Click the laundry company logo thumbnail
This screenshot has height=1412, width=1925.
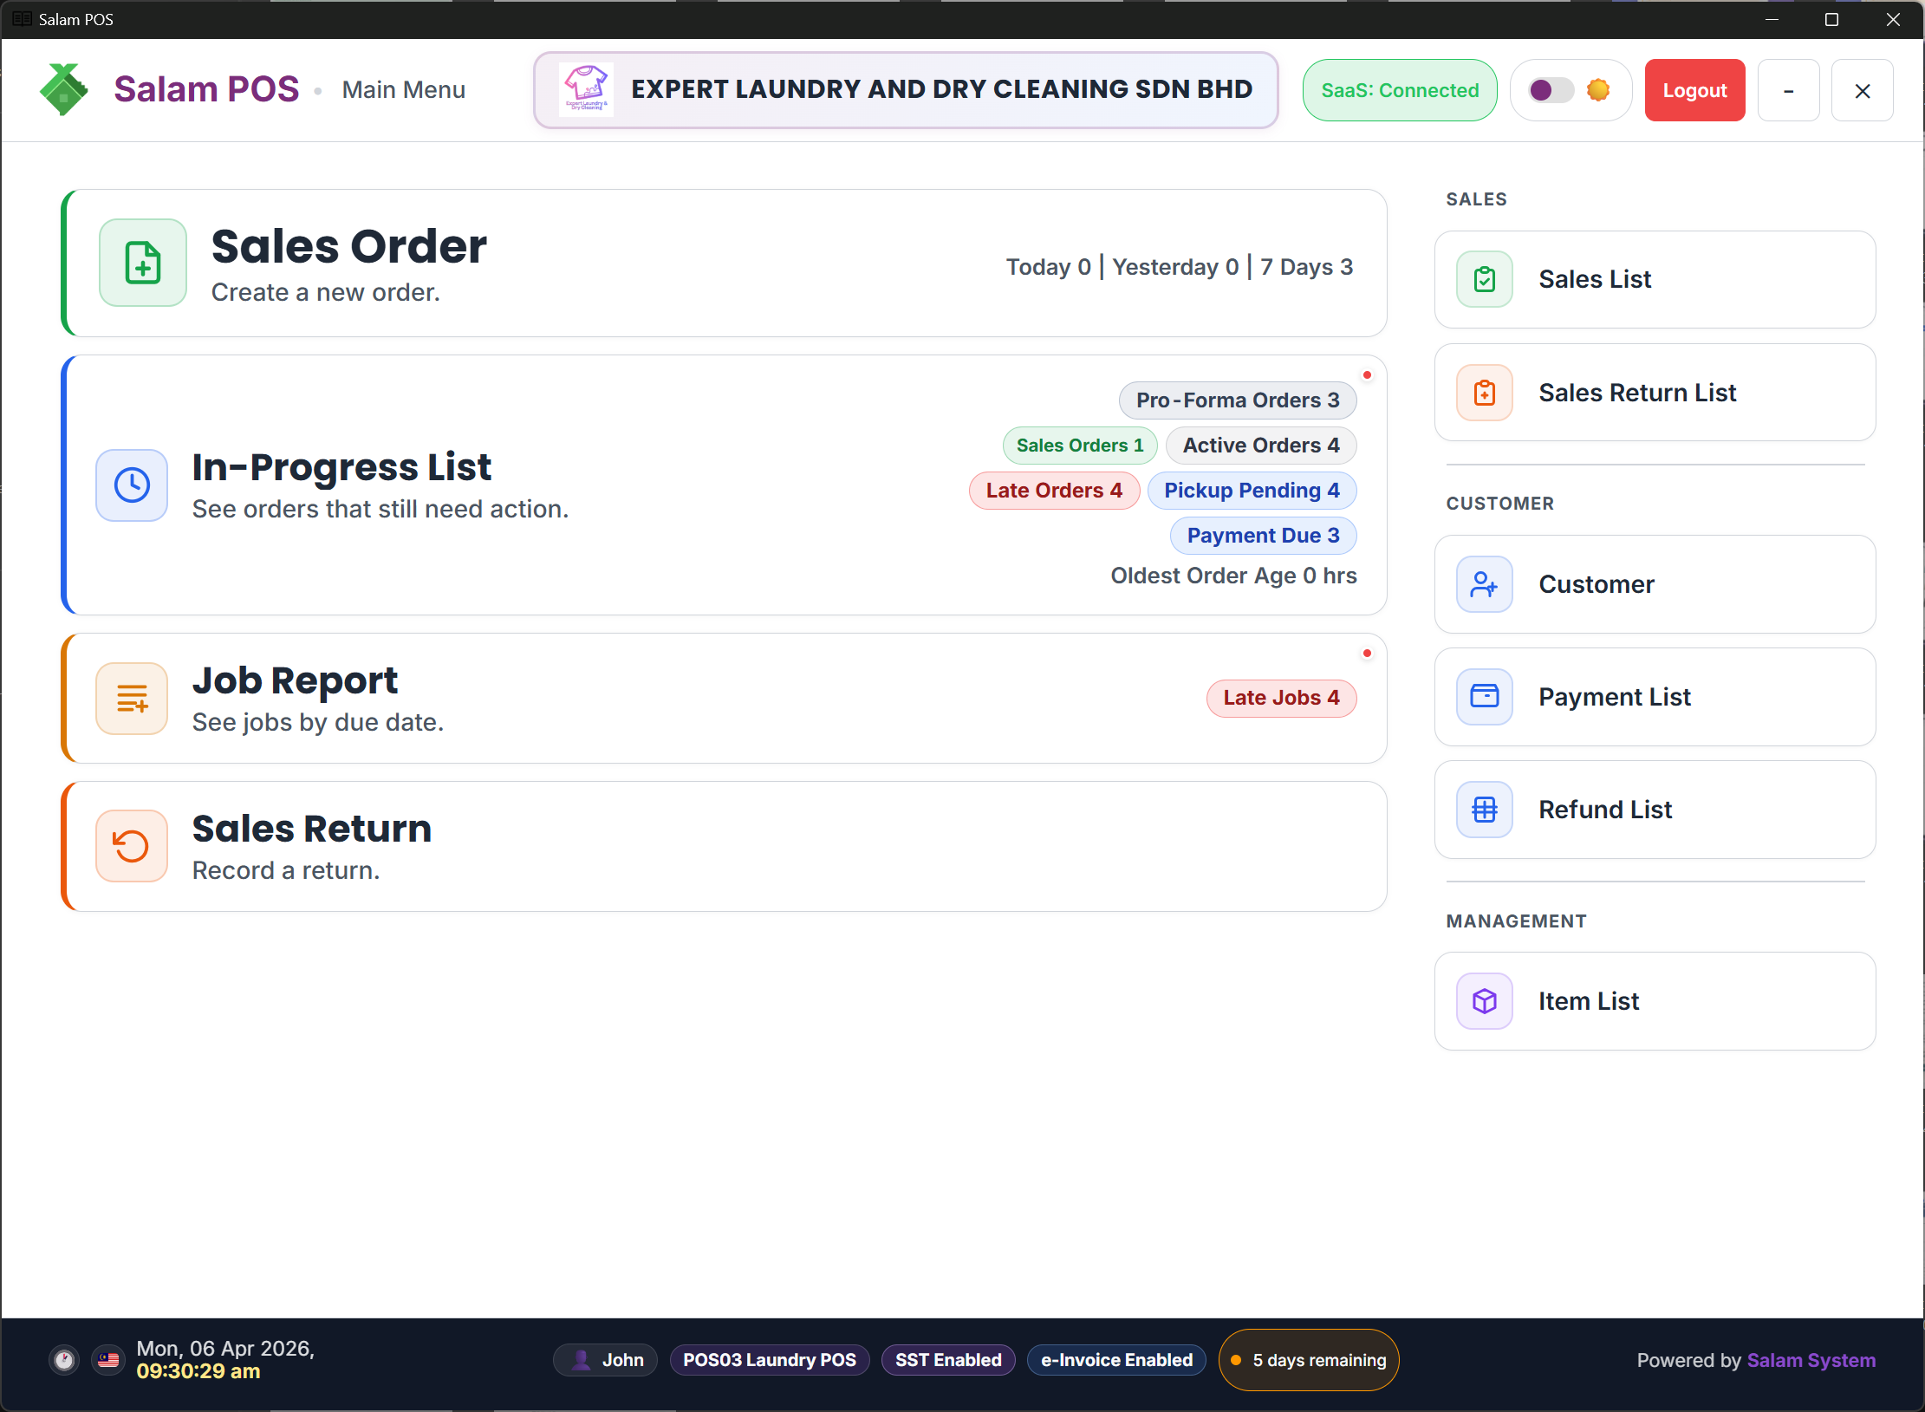tap(586, 89)
